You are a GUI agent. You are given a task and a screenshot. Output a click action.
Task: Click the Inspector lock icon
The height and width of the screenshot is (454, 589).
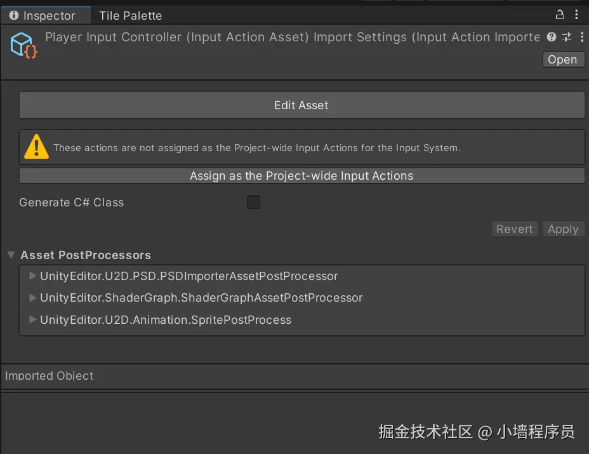point(560,15)
